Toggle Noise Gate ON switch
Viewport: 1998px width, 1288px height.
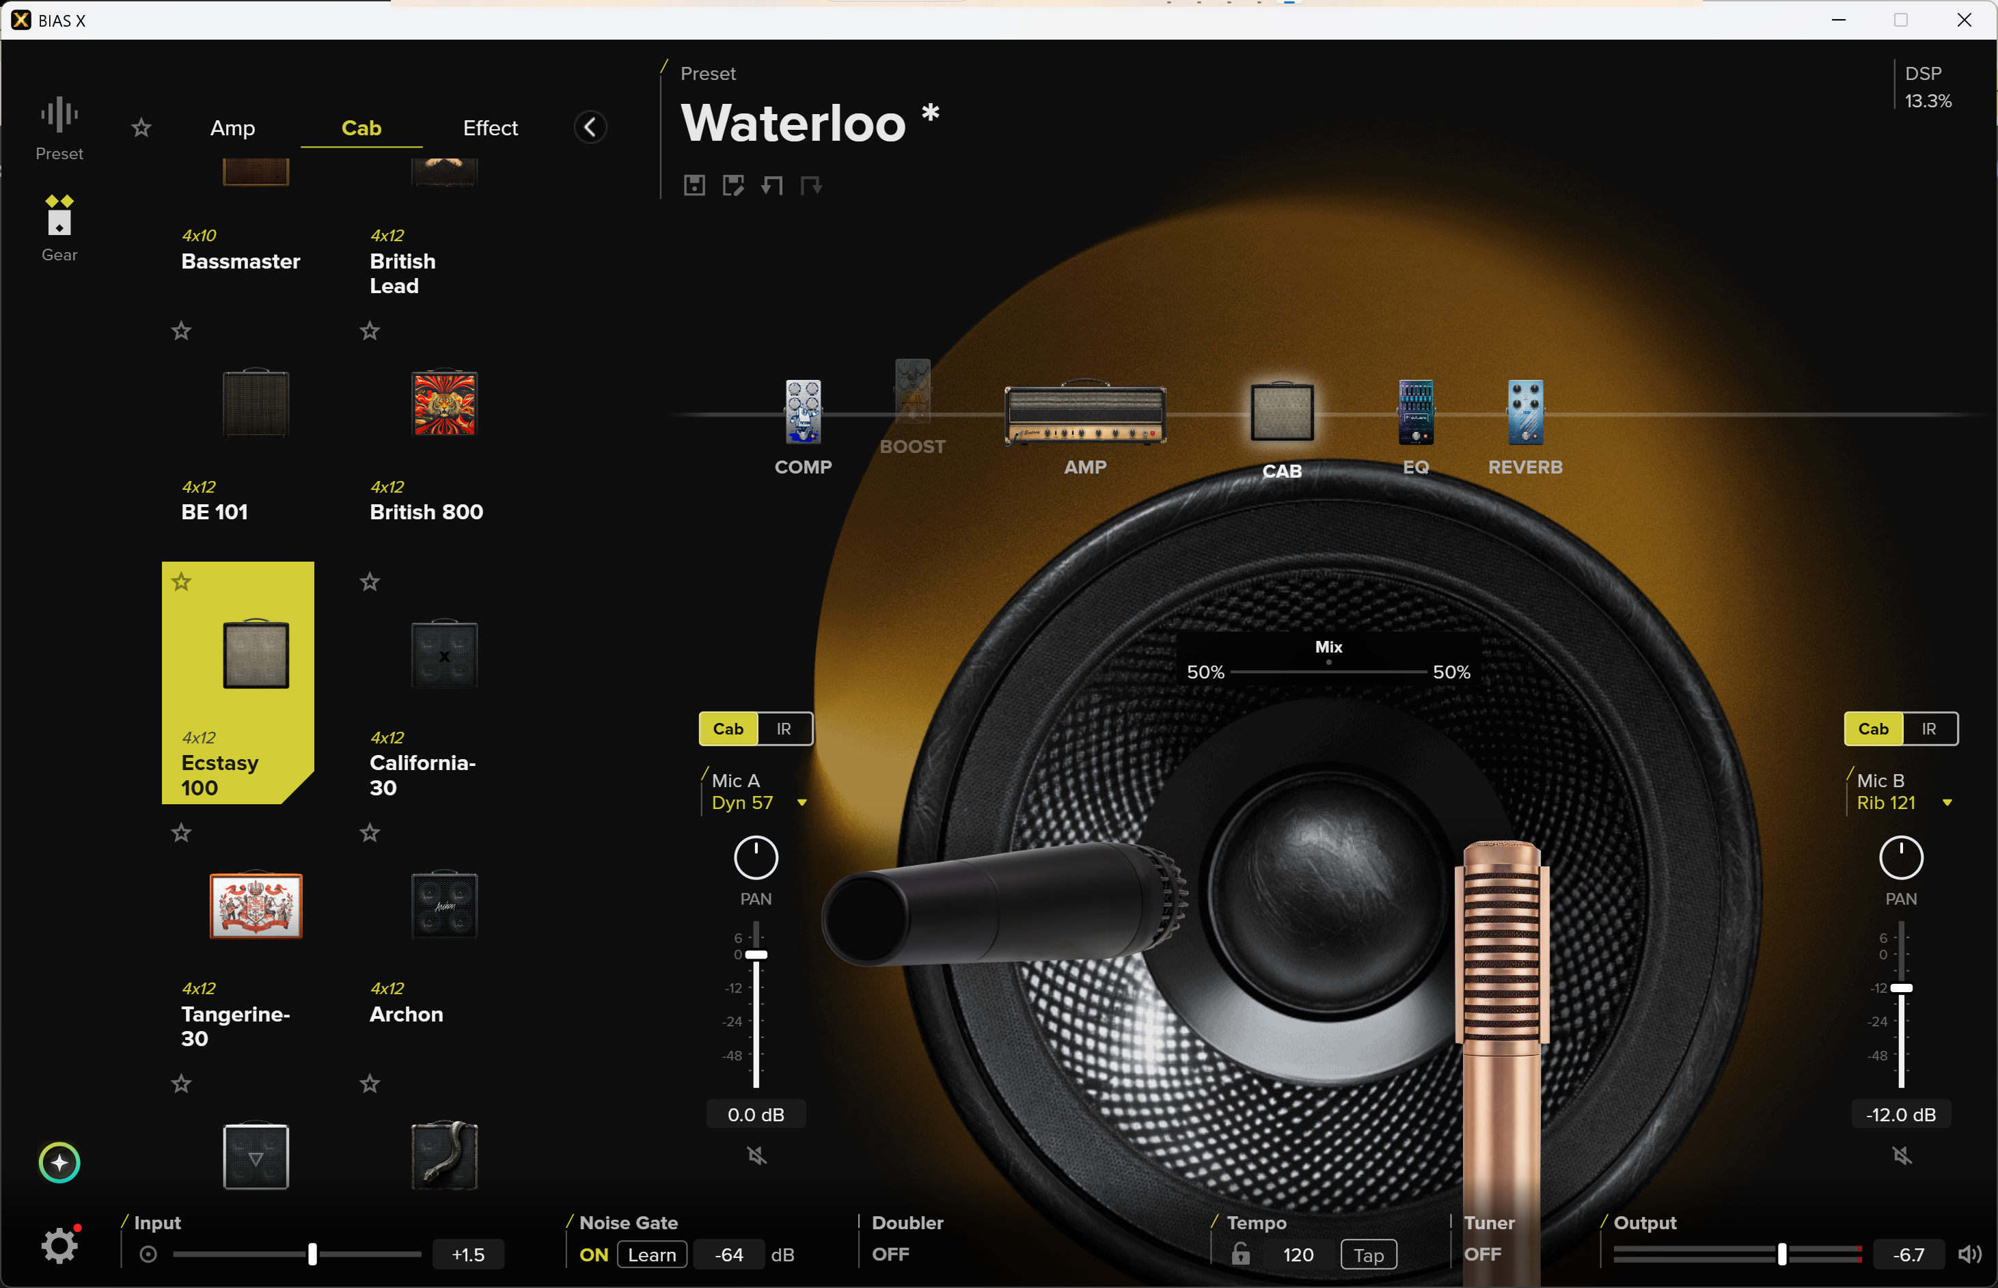(x=594, y=1255)
